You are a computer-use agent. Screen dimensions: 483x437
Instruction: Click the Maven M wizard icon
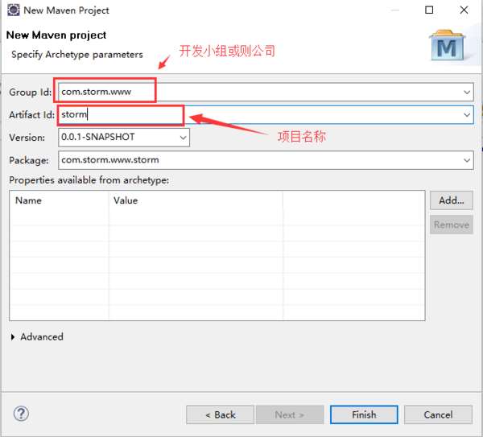[x=448, y=46]
